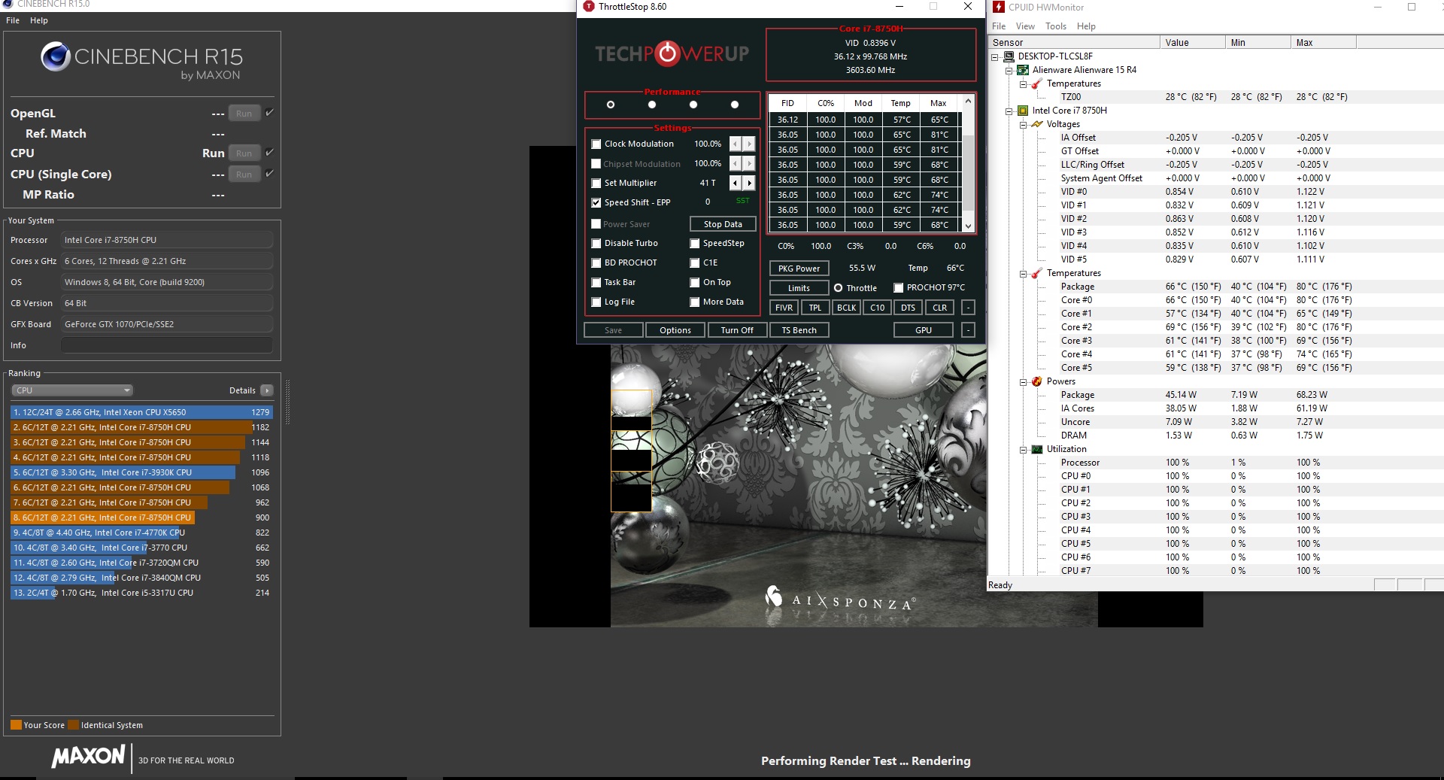Click the DESKTOP-TLCSL8F computer icon
This screenshot has height=780, width=1444.
(x=1009, y=56)
